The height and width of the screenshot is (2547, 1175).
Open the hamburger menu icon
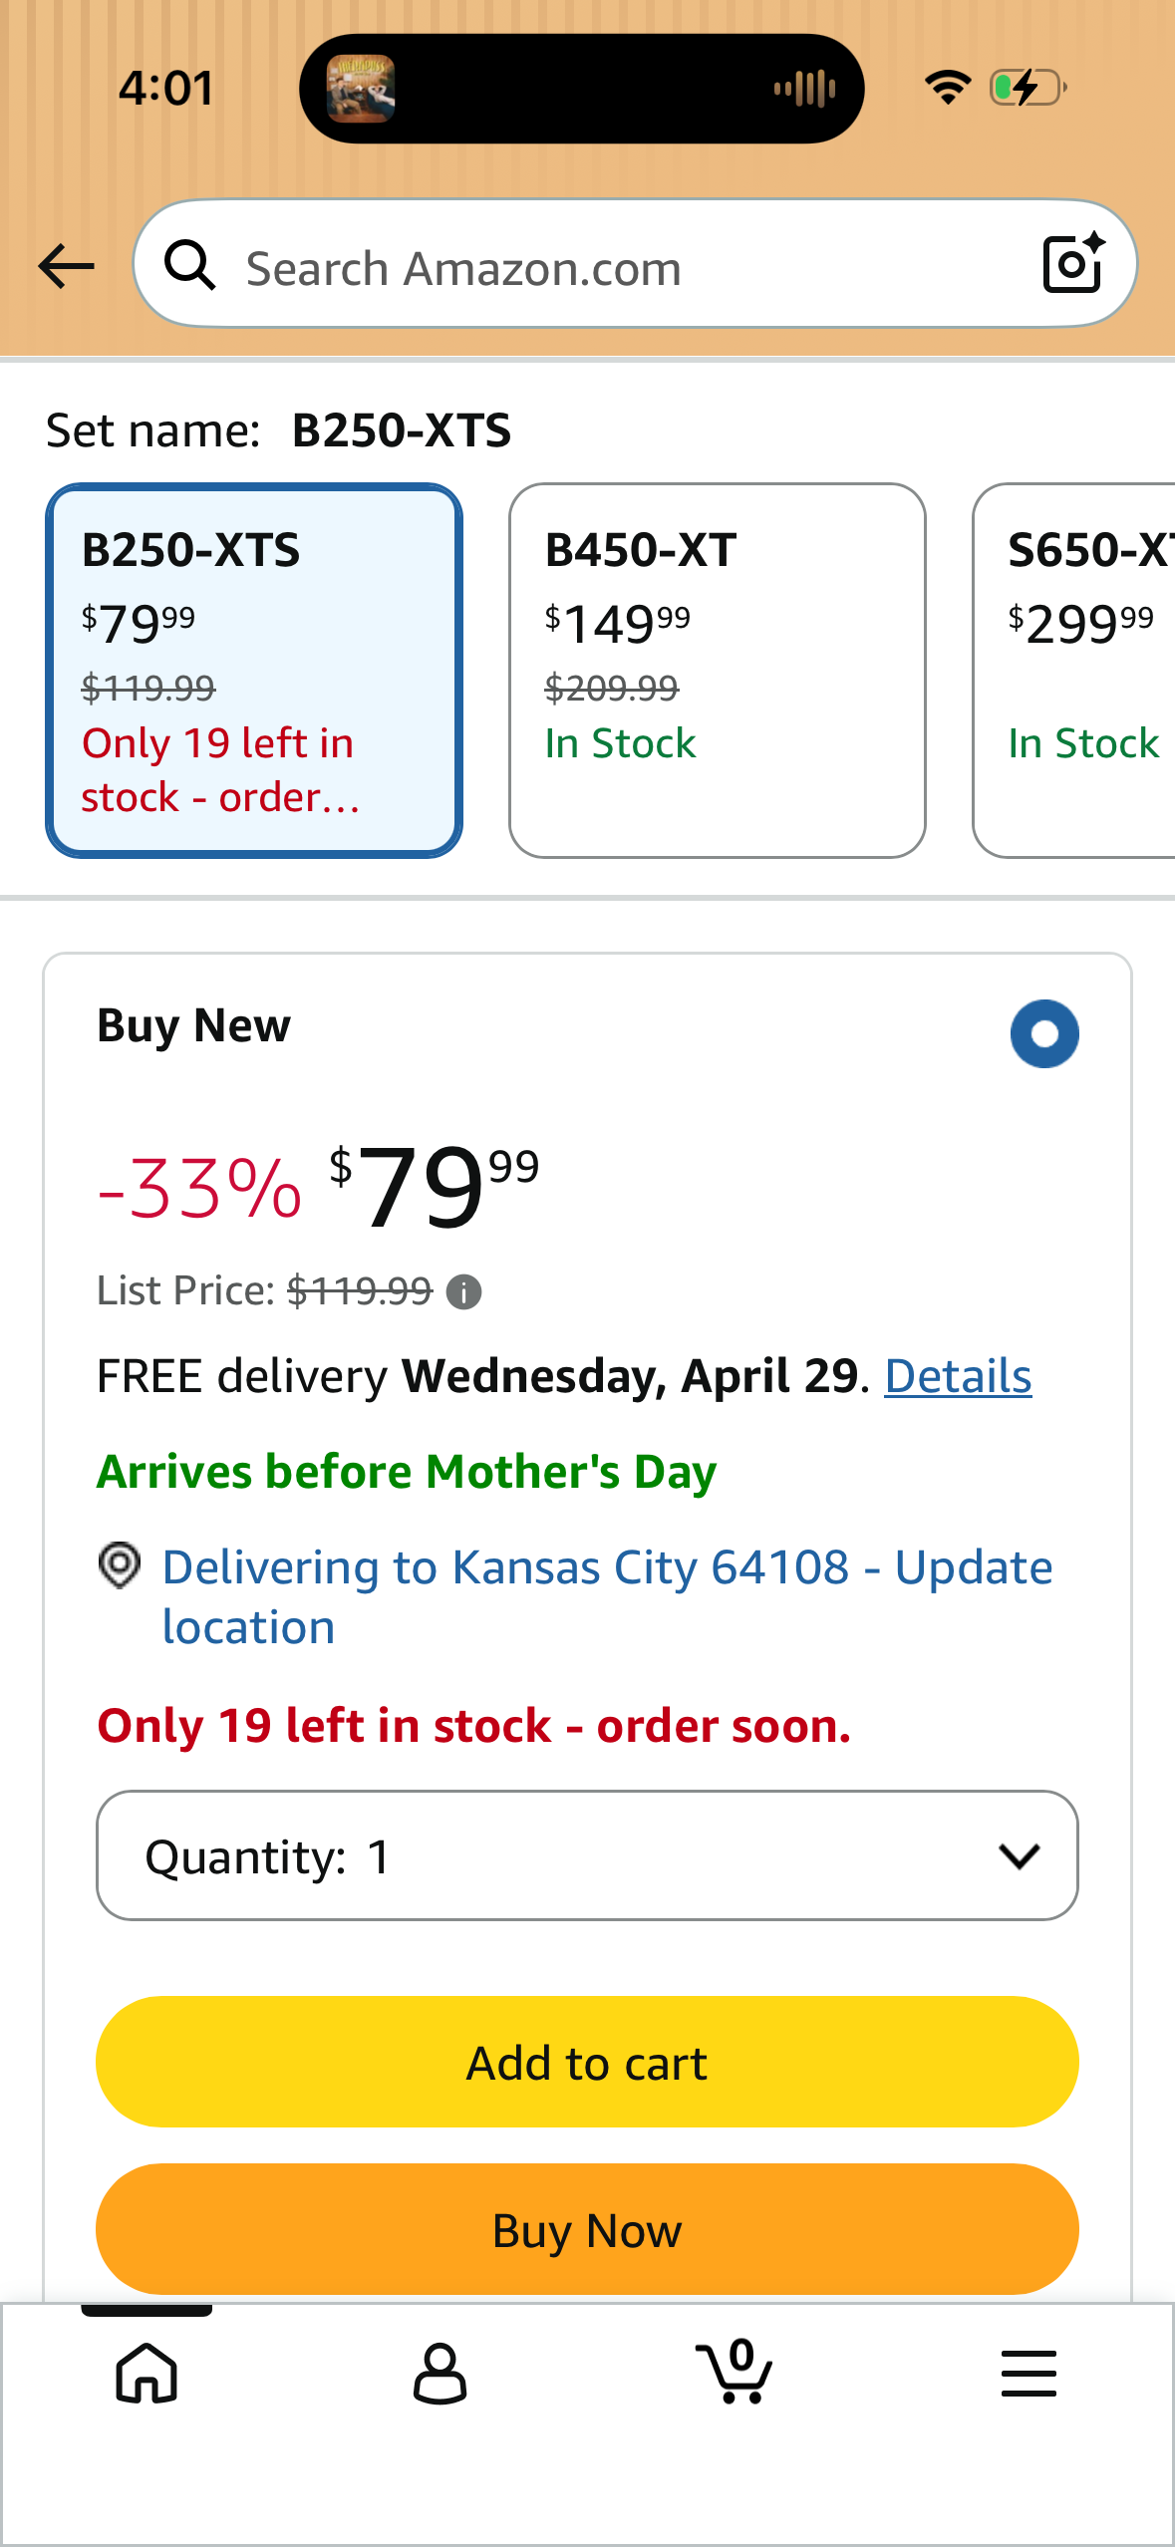[1028, 2373]
